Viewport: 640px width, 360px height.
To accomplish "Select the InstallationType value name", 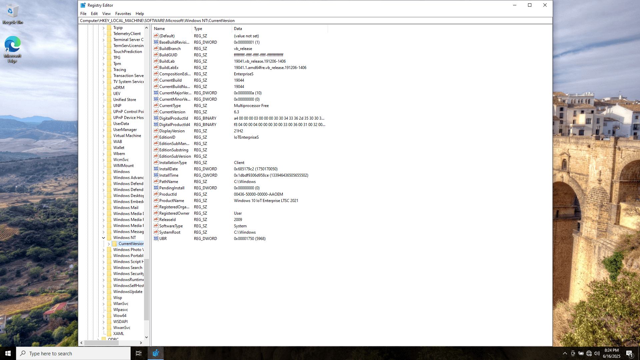I will 173,163.
